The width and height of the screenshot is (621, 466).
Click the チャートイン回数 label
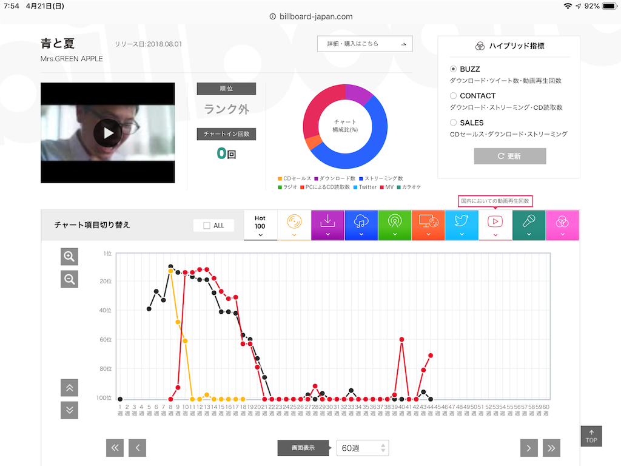point(226,134)
